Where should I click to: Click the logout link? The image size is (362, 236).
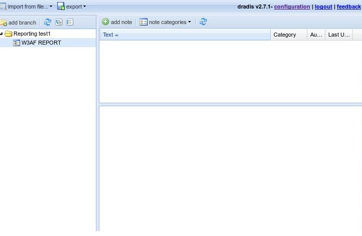pos(323,7)
